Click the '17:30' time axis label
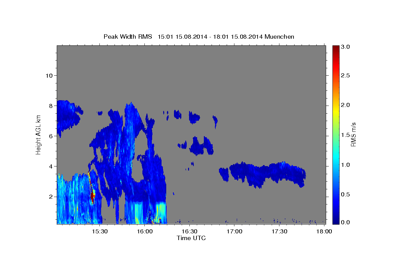403x269 pixels. (x=279, y=231)
